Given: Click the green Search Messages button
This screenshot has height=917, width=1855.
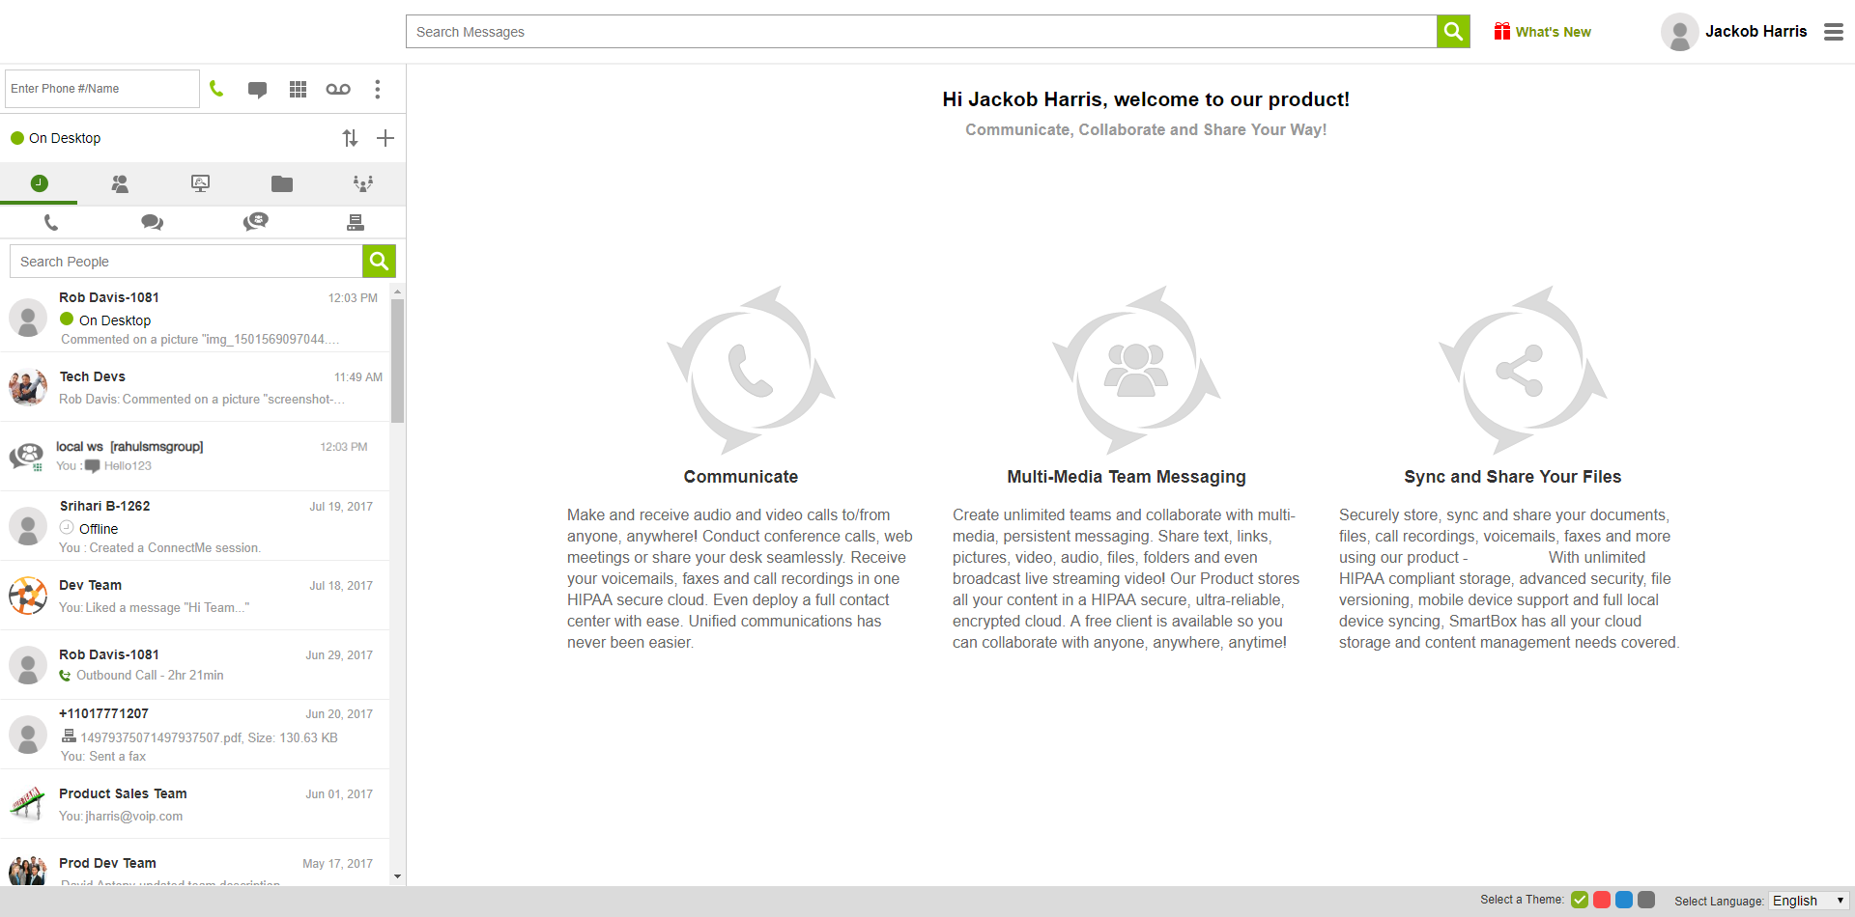Looking at the screenshot, I should (x=1453, y=31).
